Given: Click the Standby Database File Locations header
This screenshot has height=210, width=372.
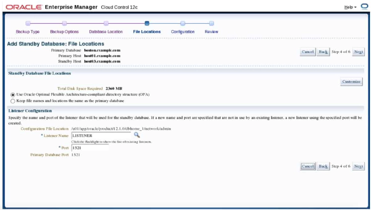Looking at the screenshot, I should point(40,73).
